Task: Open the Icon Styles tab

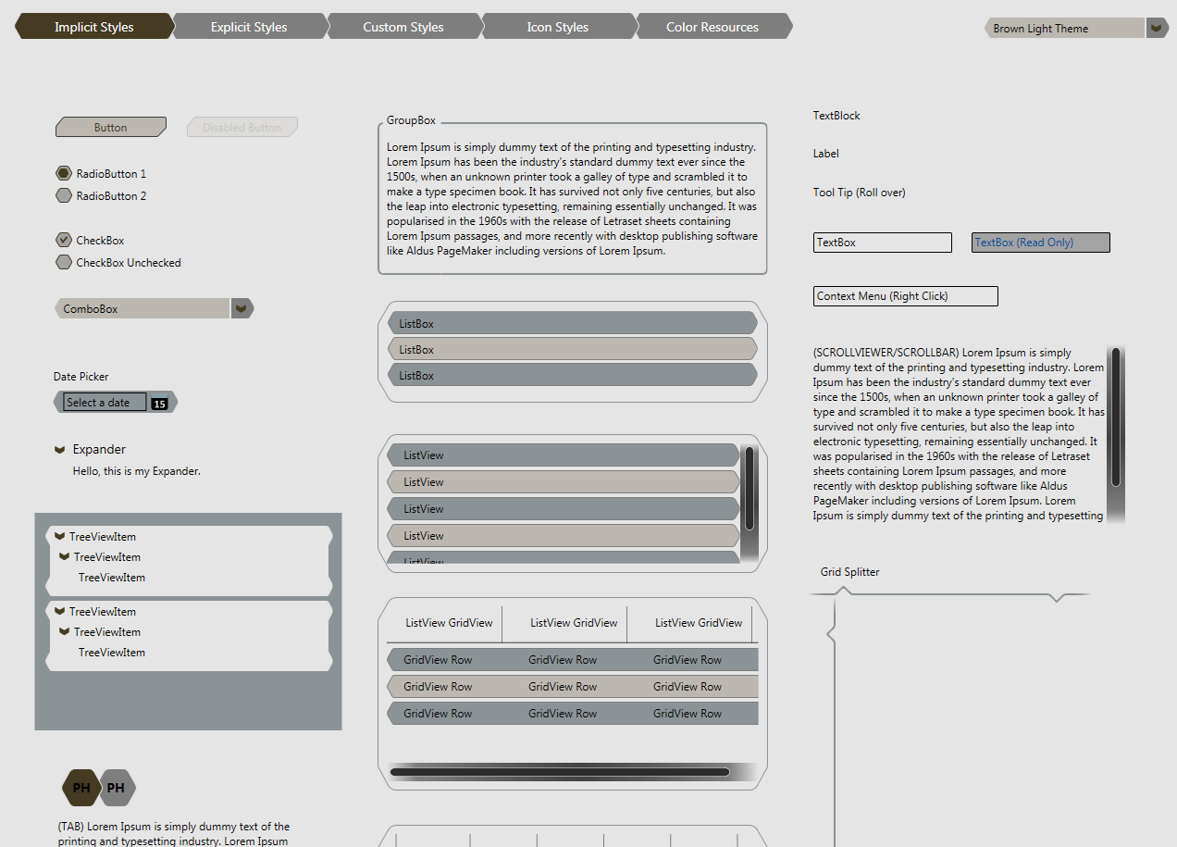Action: (x=558, y=27)
